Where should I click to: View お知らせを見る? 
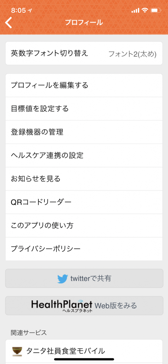[84, 179]
